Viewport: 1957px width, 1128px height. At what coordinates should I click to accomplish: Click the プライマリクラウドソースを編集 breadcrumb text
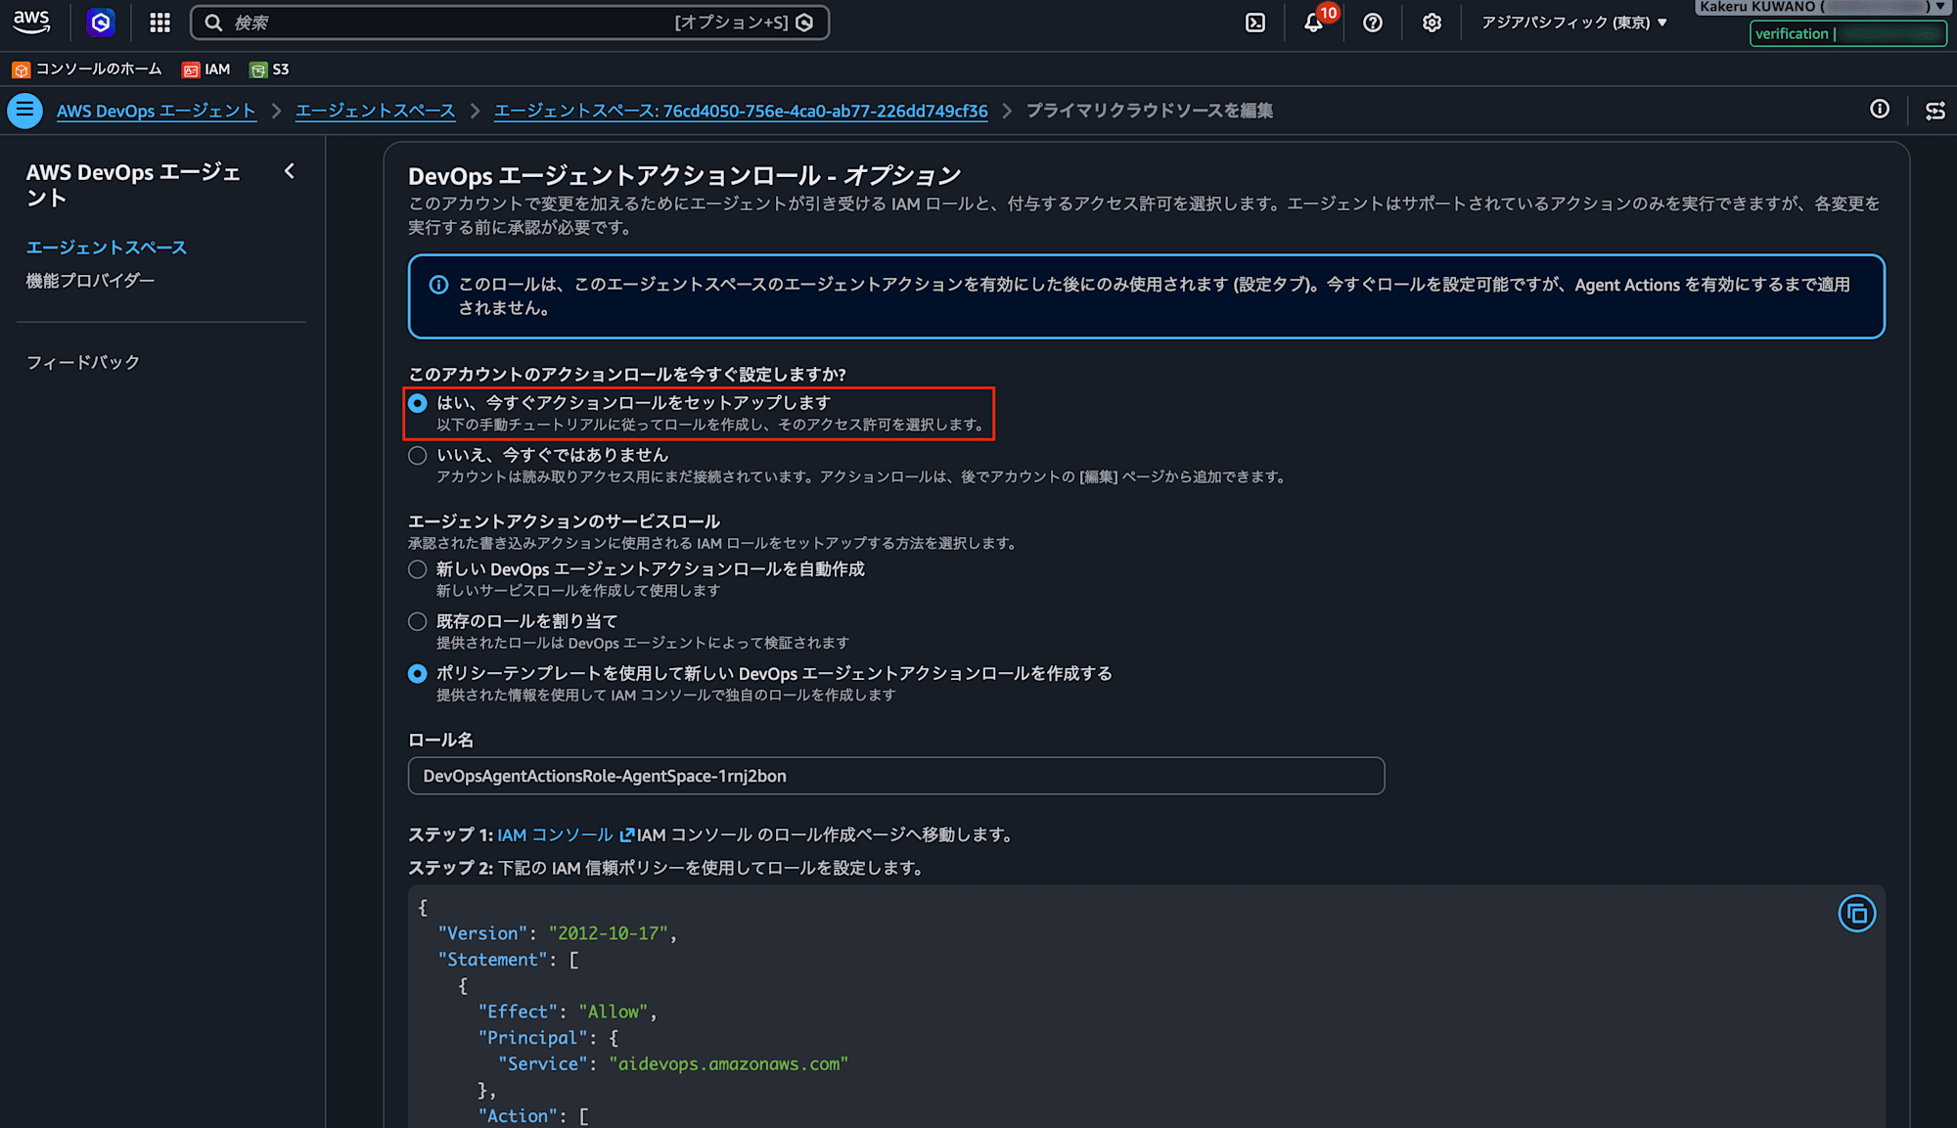click(x=1150, y=111)
